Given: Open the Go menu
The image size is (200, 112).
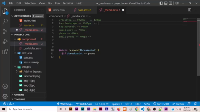Looking at the screenshot, I should point(50,3).
